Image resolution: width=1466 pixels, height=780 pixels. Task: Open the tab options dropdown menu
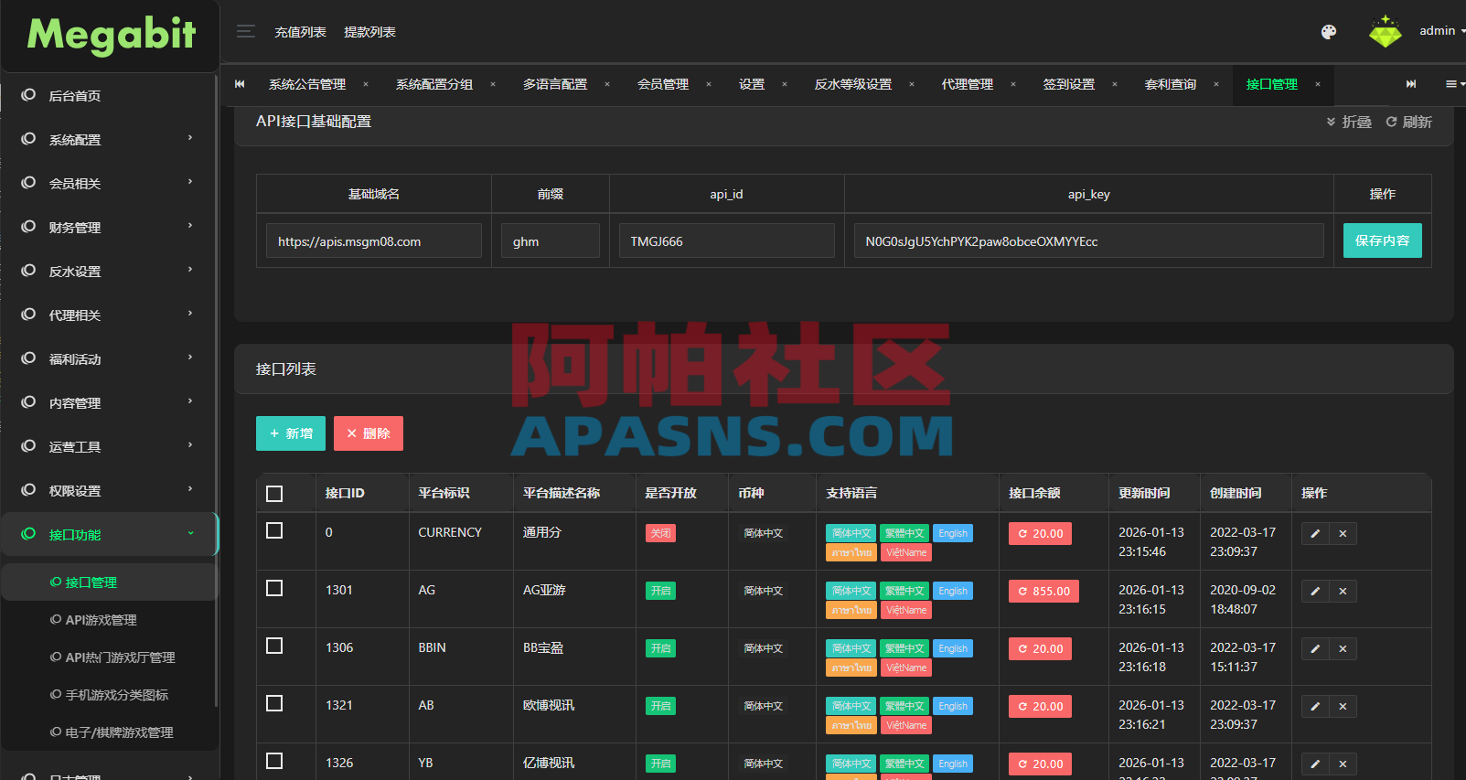click(1454, 84)
